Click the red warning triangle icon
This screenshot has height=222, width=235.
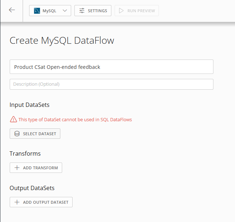pyautogui.click(x=14, y=119)
